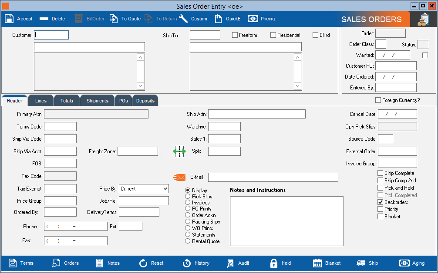Open the Pricing toolbar icon

(261, 19)
